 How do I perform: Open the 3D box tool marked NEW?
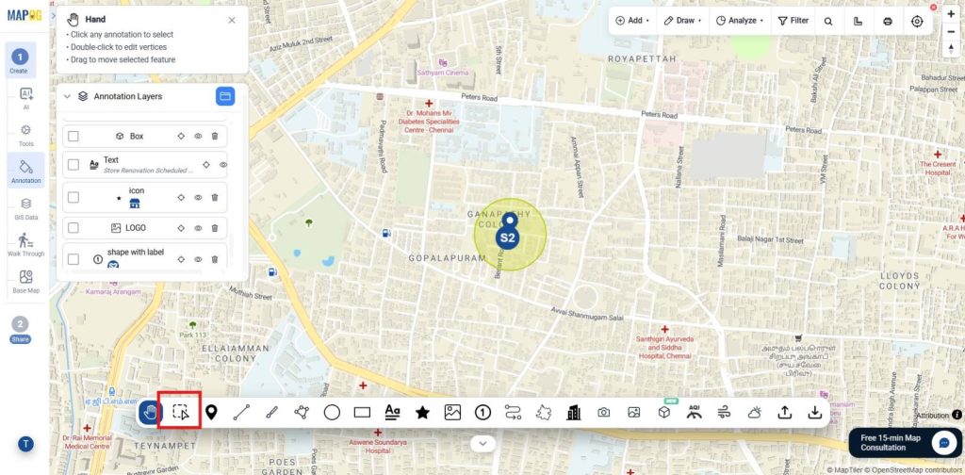[664, 412]
